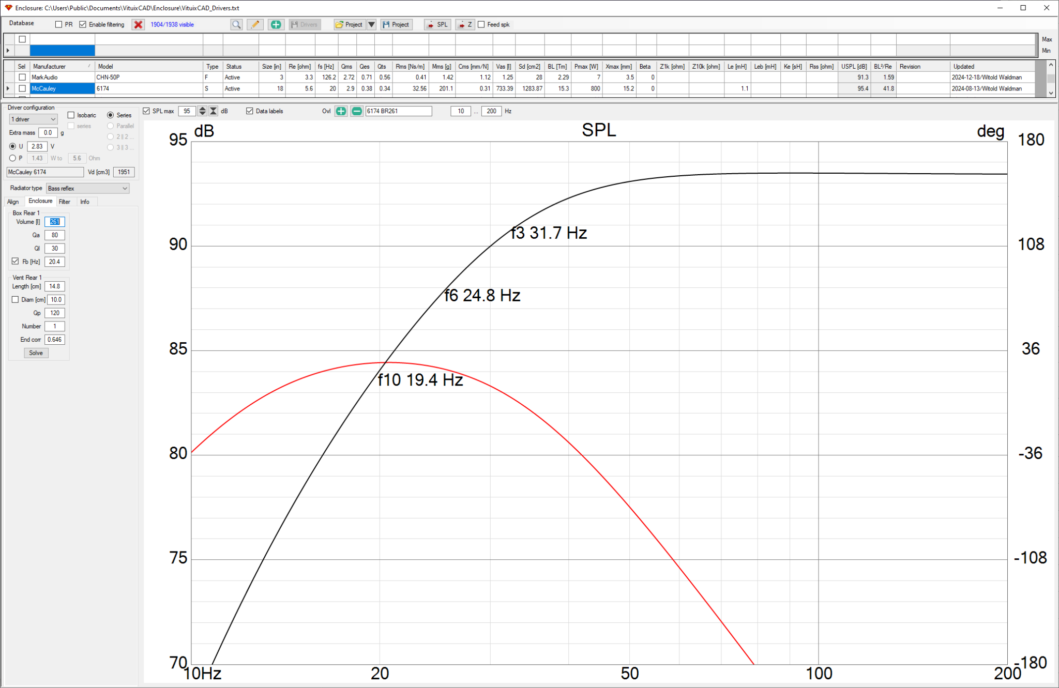Viewport: 1059px width, 688px height.
Task: Disable the Enable filtering checkbox
Action: pos(83,24)
